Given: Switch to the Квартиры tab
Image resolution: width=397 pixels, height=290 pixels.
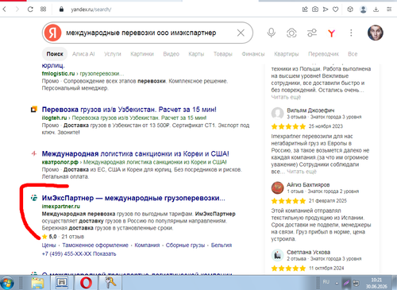Looking at the screenshot, I should [x=287, y=54].
